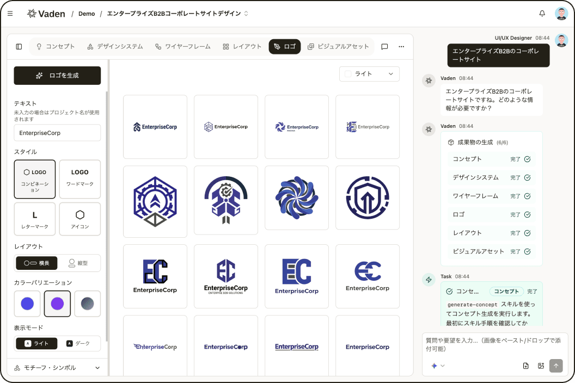
Task: Open the ライト theme dropdown above the logos
Action: coord(369,73)
